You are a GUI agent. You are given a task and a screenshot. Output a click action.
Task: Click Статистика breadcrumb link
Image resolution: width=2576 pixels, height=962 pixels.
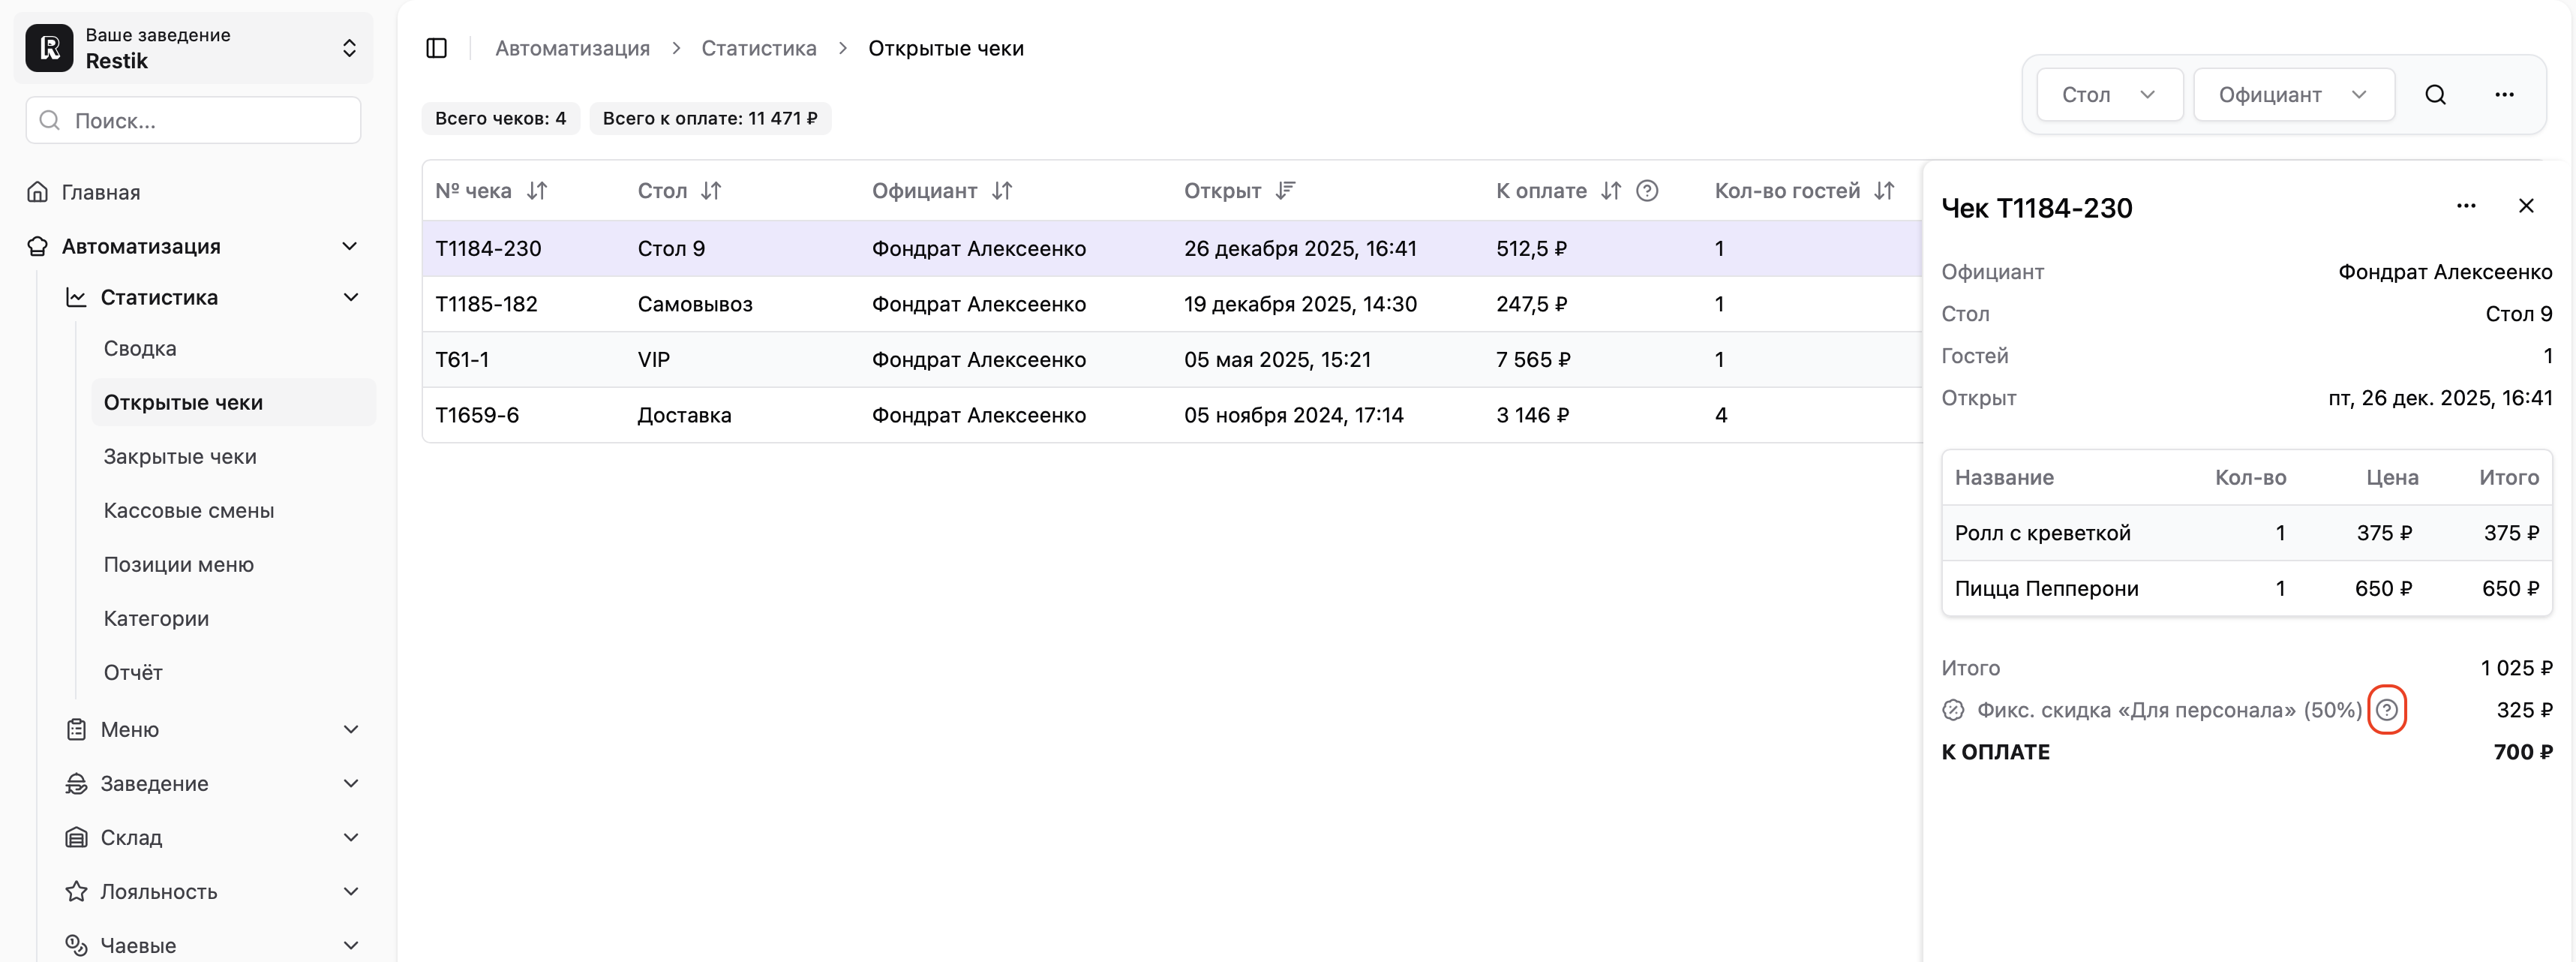[x=758, y=48]
